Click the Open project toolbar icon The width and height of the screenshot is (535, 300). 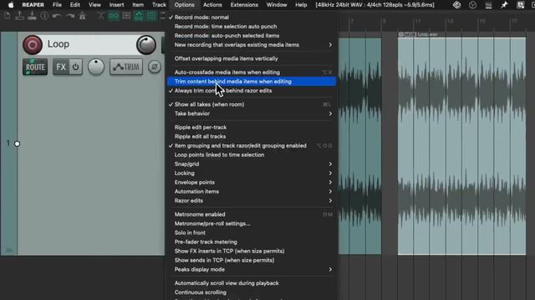pos(19,16)
